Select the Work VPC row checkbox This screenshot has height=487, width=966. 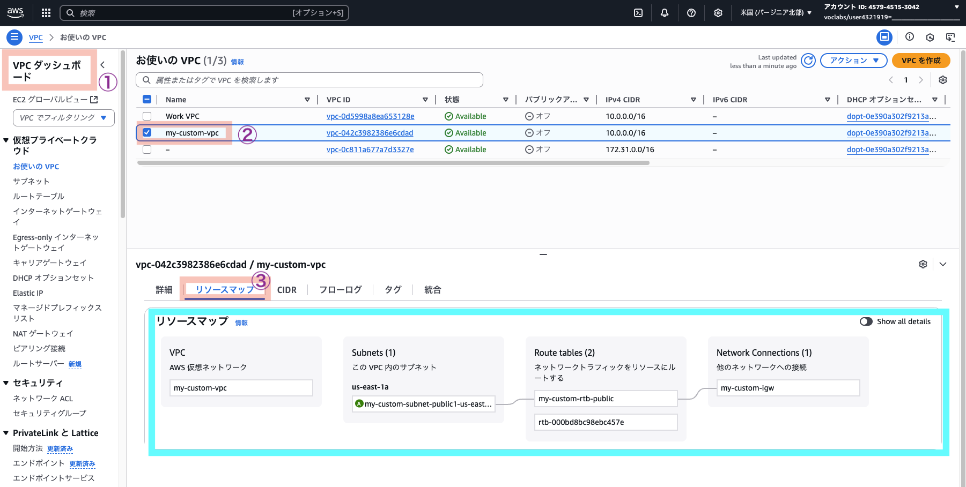coord(147,116)
